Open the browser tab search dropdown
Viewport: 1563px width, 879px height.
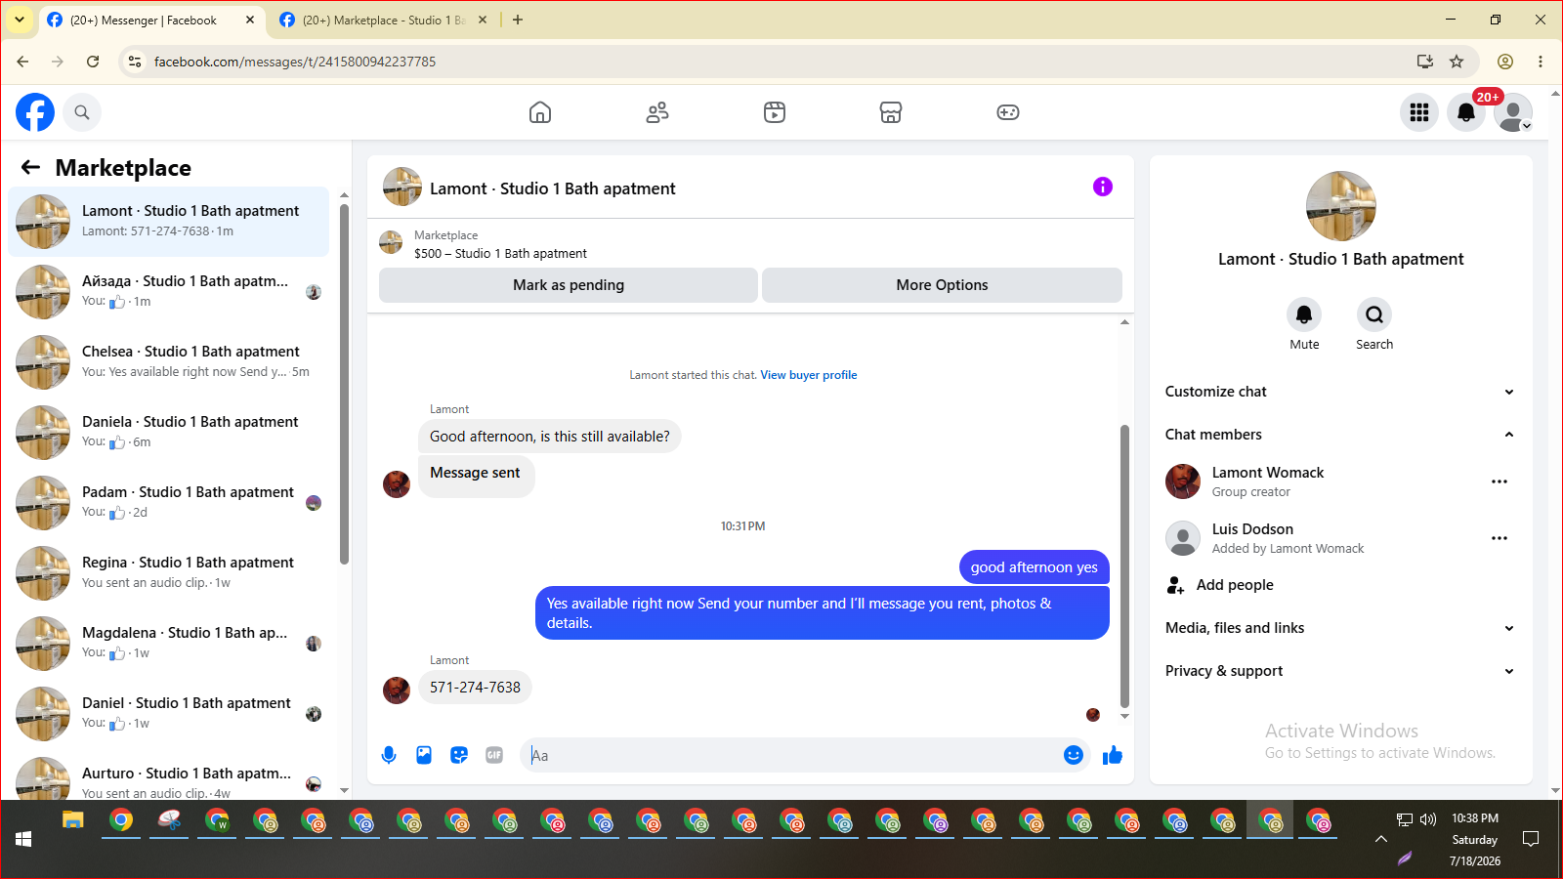point(20,20)
